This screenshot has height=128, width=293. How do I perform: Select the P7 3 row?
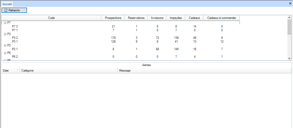pyautogui.click(x=15, y=26)
